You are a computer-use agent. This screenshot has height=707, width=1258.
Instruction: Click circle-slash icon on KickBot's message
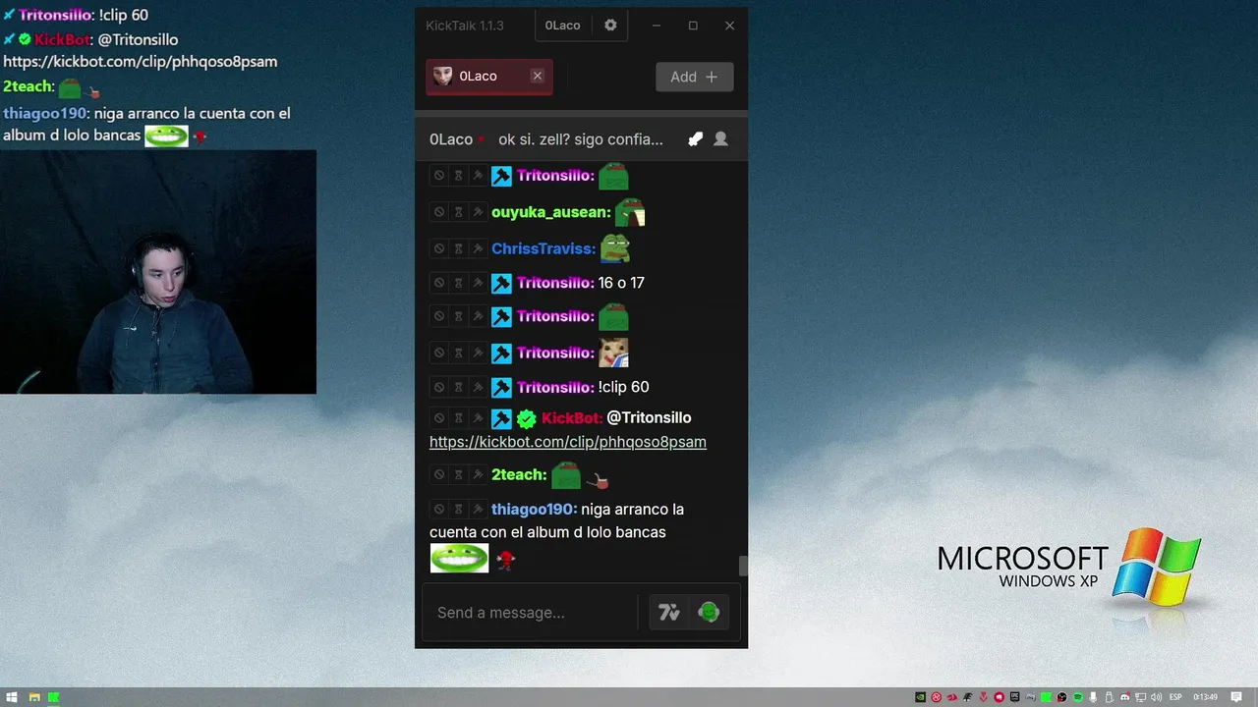pyautogui.click(x=439, y=418)
